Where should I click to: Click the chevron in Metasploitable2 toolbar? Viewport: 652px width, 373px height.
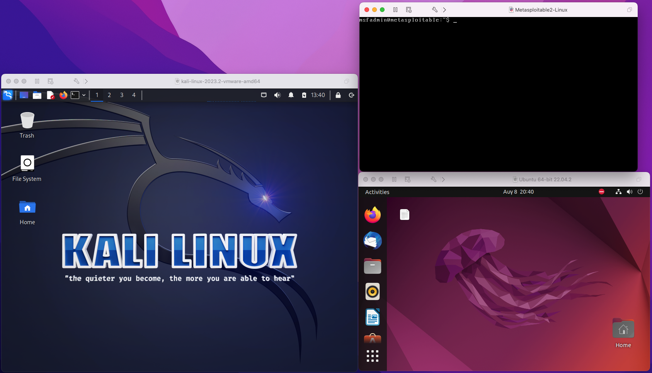click(444, 10)
